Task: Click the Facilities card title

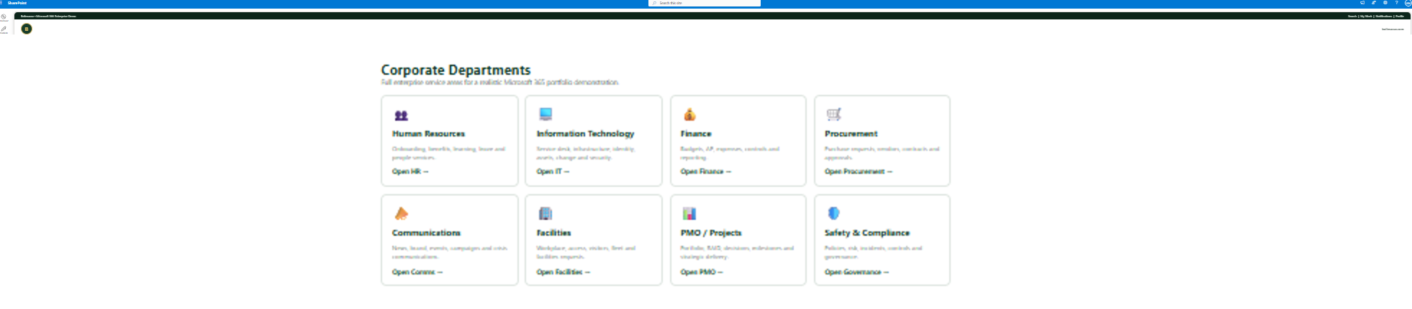Action: [554, 233]
